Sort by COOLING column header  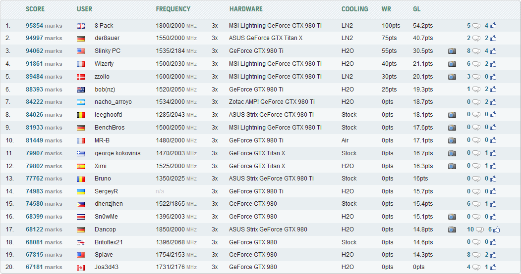[355, 9]
